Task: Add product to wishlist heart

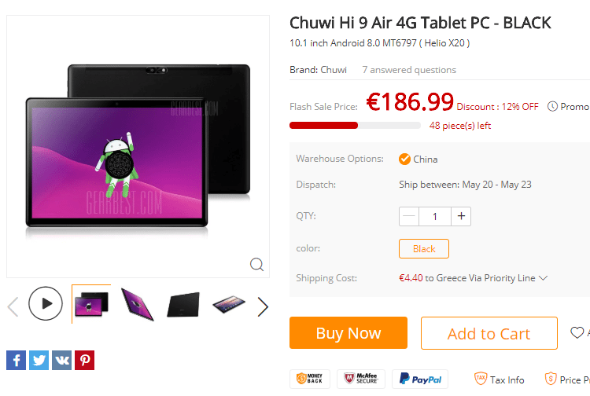Action: coord(577,332)
